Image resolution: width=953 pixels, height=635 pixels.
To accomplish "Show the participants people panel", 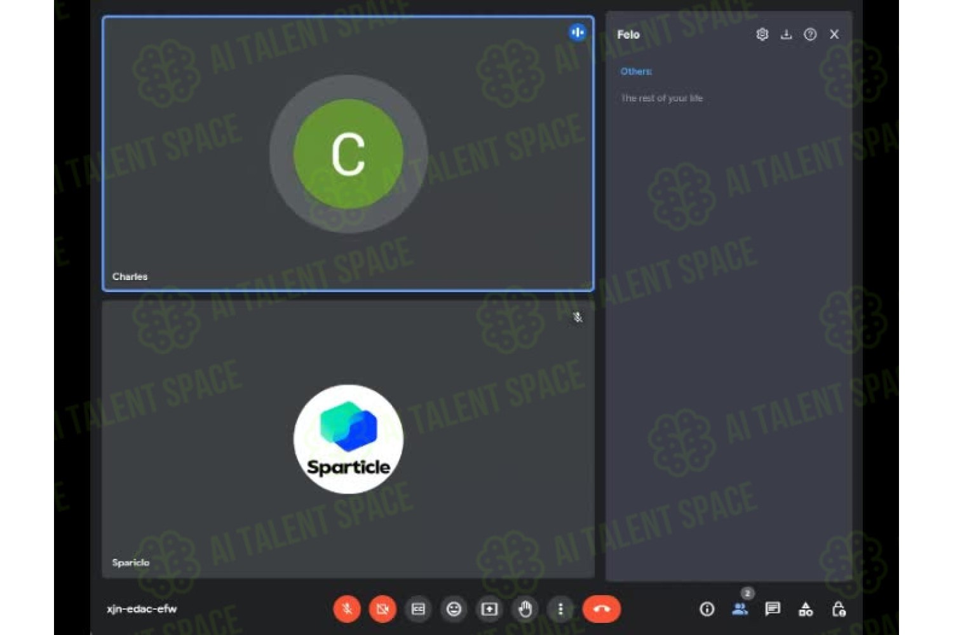I will [740, 610].
